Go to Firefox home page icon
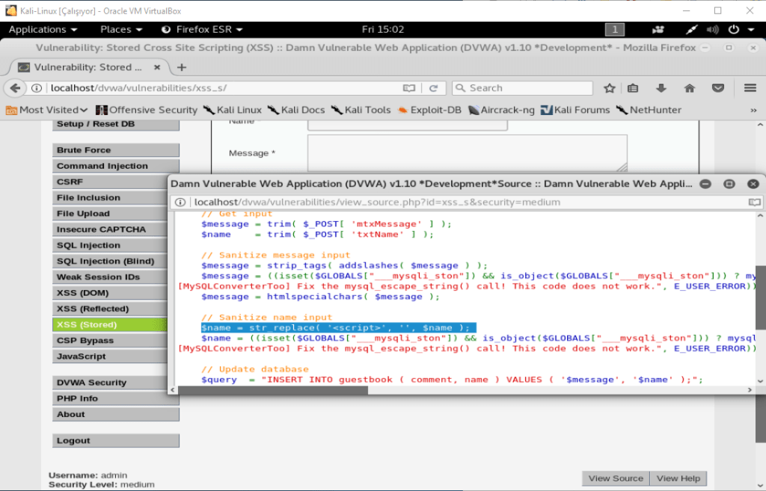The image size is (766, 491). [690, 88]
